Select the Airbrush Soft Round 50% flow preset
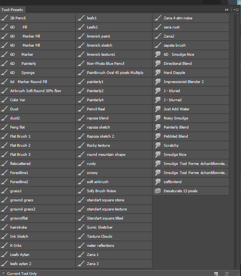Screen dimensions: 241x276 coord(37,91)
